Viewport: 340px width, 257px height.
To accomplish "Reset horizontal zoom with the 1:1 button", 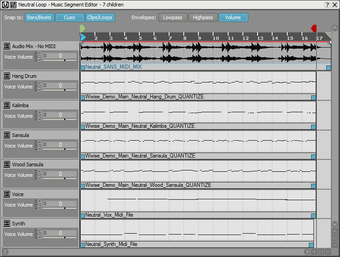I will point(321,252).
